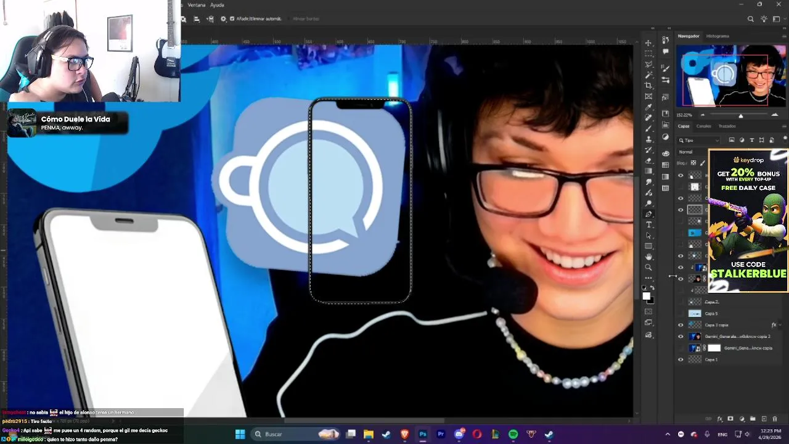
Task: Create a new layer group
Action: [x=753, y=419]
